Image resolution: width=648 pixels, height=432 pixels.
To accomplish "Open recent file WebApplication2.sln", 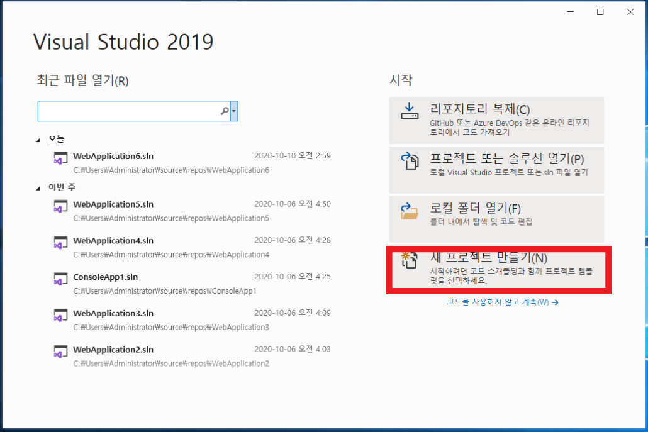I will 193,356.
